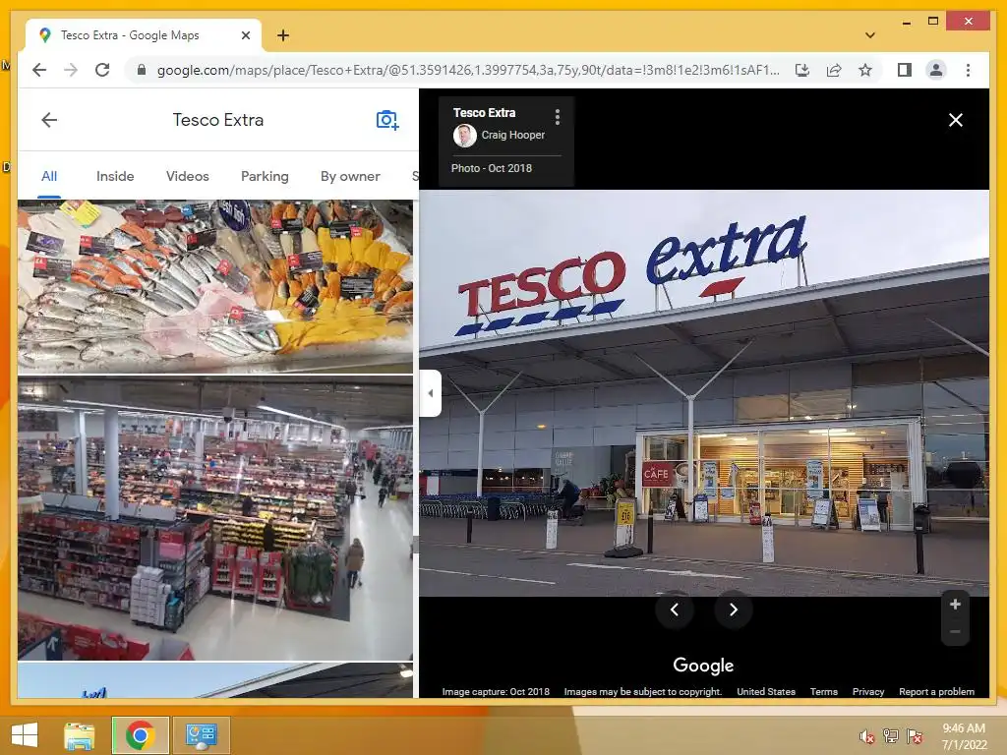
Task: Click Report a problem link
Action: click(x=936, y=691)
